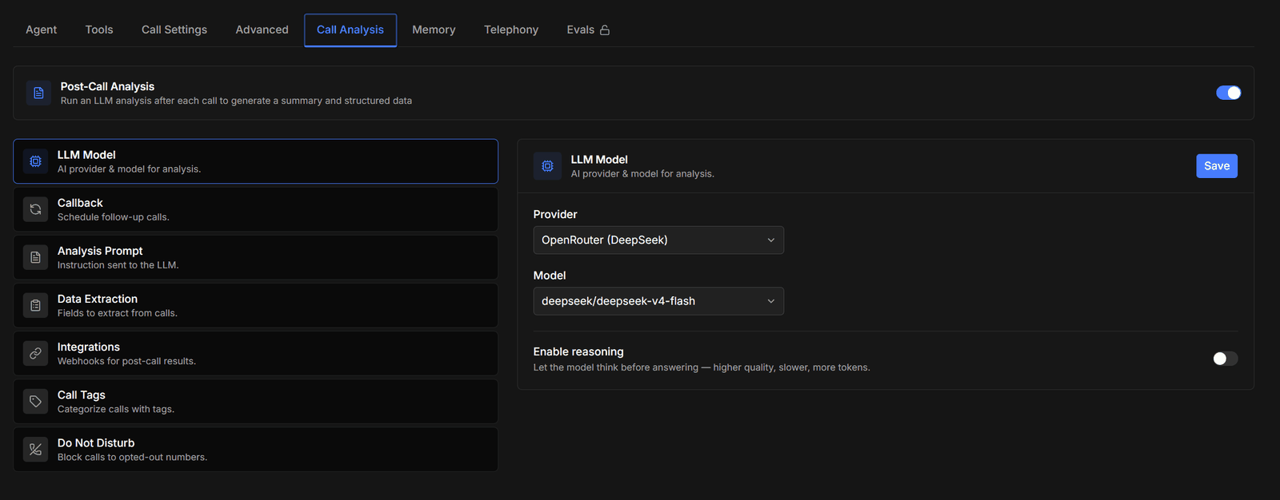1280x500 pixels.
Task: Click the 'Enable reasoning' label text
Action: (578, 351)
